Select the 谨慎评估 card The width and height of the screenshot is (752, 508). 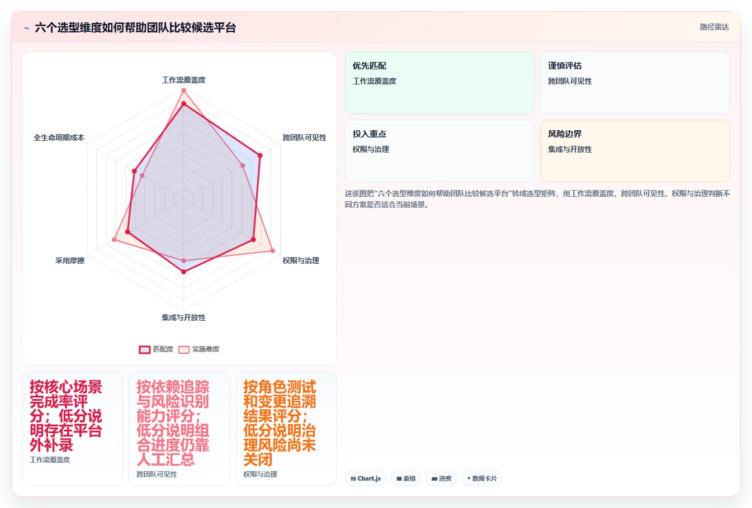coord(635,83)
